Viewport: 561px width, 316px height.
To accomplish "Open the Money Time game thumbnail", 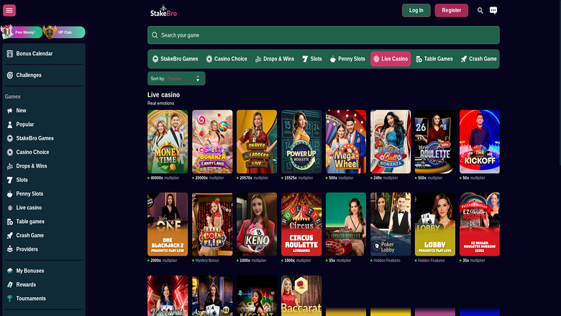I will tap(168, 142).
